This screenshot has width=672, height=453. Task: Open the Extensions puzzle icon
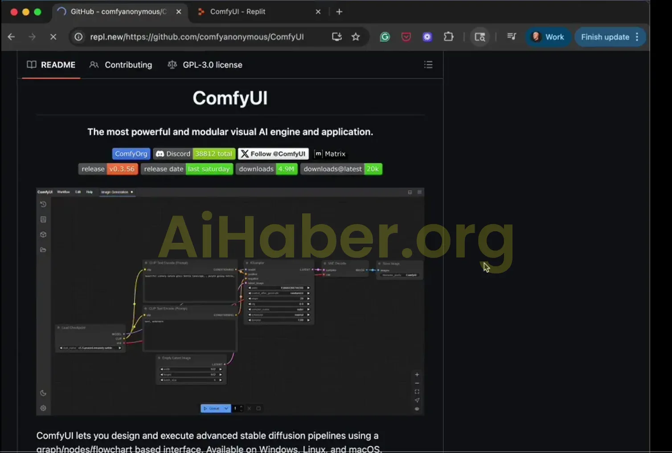449,37
